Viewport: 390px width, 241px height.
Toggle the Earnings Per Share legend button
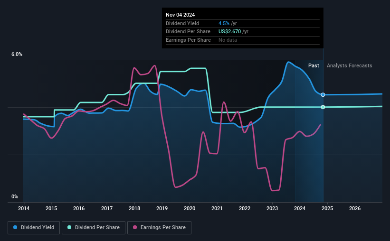click(x=160, y=228)
